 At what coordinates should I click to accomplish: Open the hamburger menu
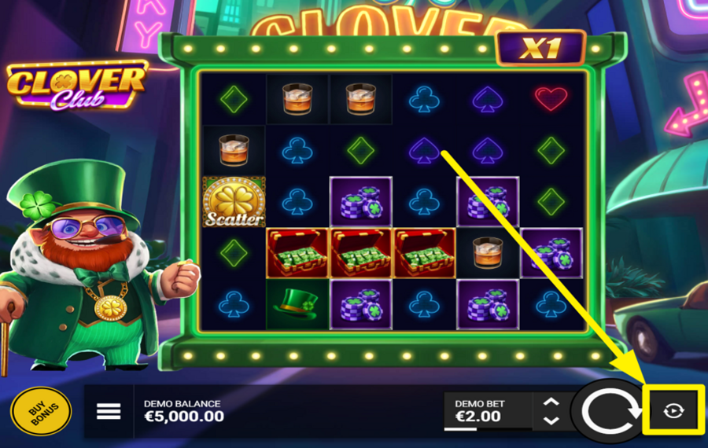pos(109,411)
